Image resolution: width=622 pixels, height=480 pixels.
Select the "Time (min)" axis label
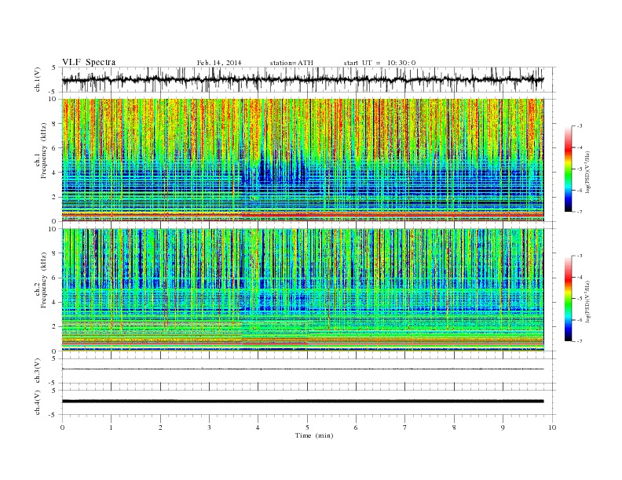pos(314,435)
